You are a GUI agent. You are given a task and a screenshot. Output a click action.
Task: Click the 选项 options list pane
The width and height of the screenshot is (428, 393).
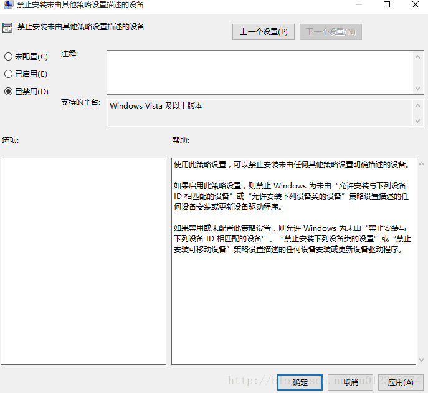click(83, 261)
